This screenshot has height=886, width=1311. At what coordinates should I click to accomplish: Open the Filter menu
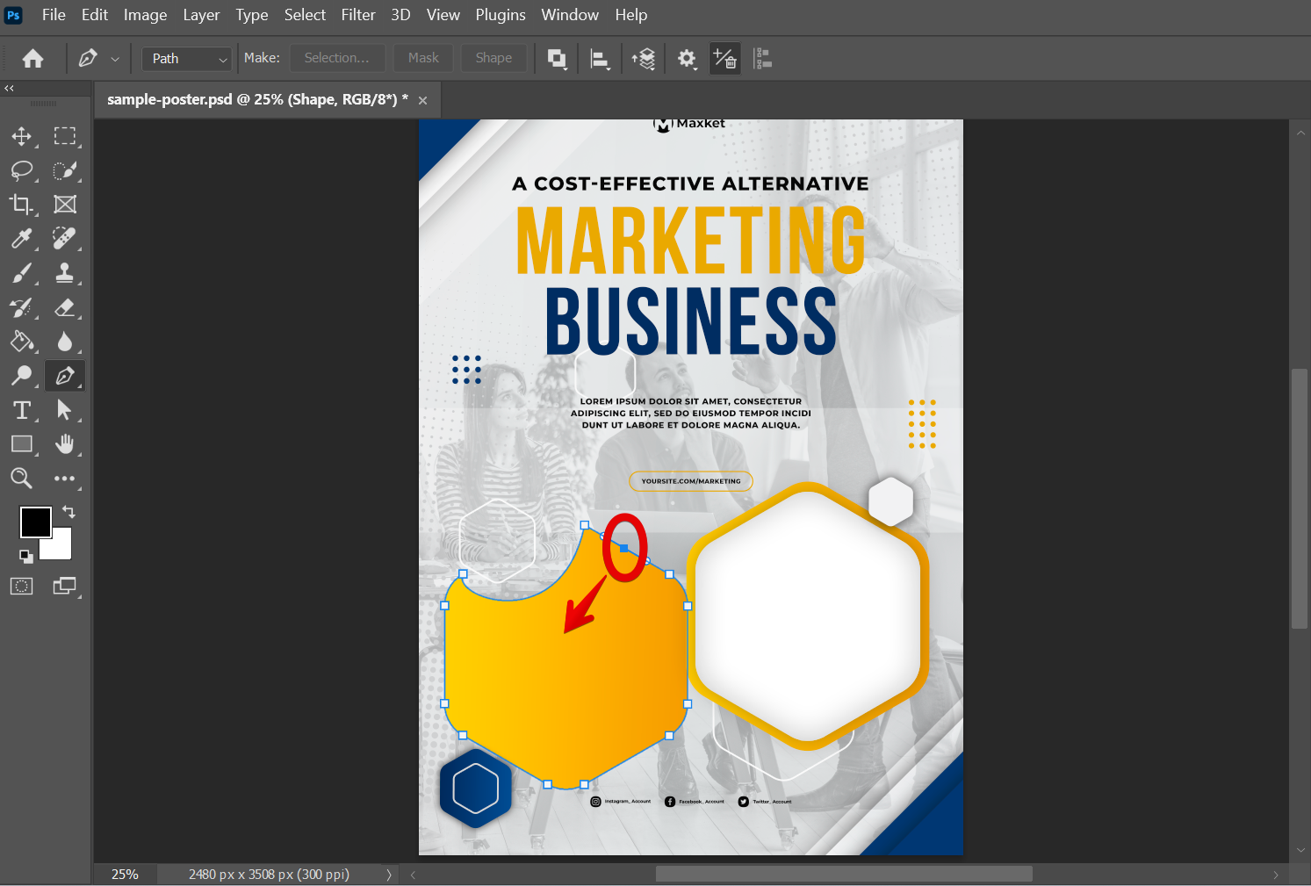point(357,15)
